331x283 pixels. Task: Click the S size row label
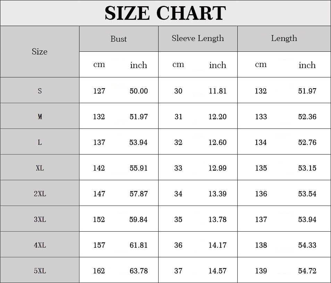point(40,91)
